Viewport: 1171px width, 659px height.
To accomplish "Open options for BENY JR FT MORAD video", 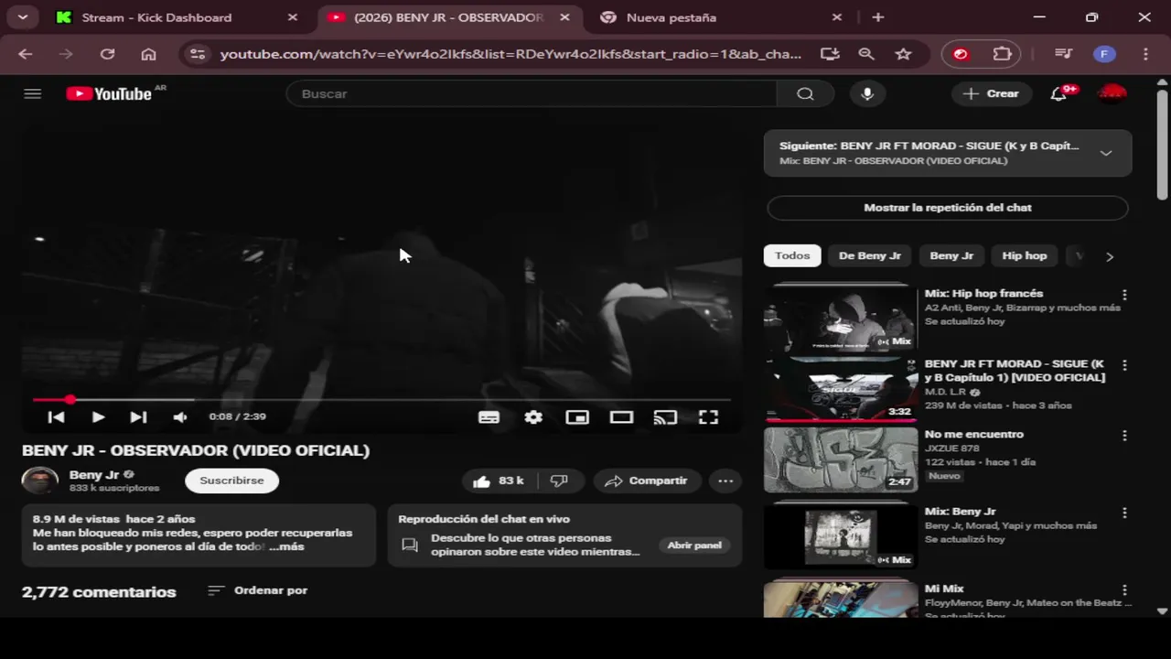I will 1124,365.
